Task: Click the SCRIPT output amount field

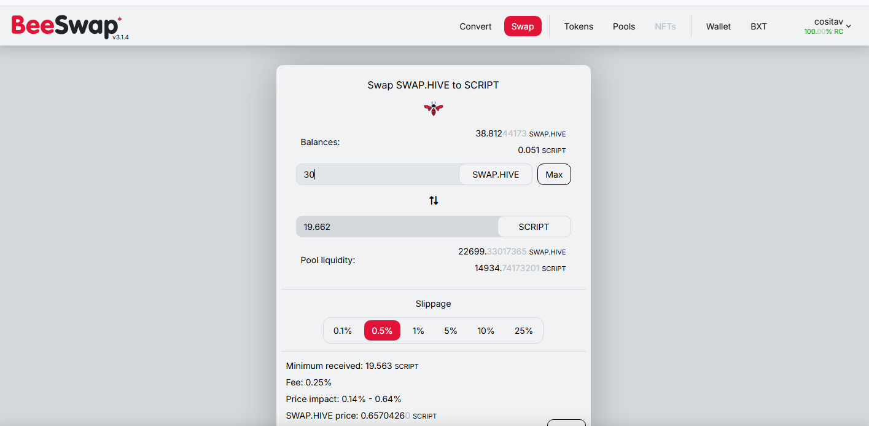Action: pos(397,227)
